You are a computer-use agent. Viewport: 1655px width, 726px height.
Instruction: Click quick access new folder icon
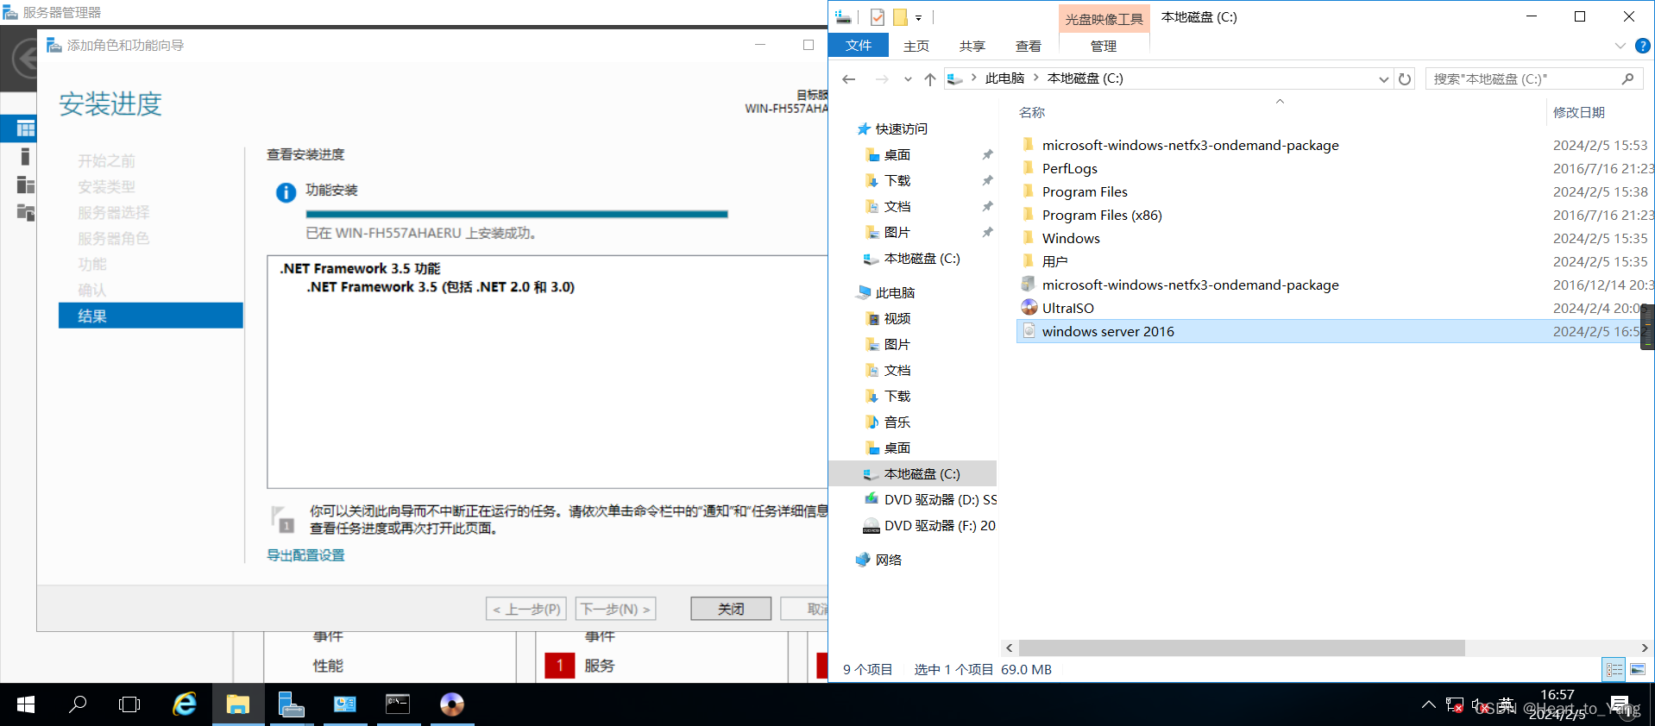[900, 17]
